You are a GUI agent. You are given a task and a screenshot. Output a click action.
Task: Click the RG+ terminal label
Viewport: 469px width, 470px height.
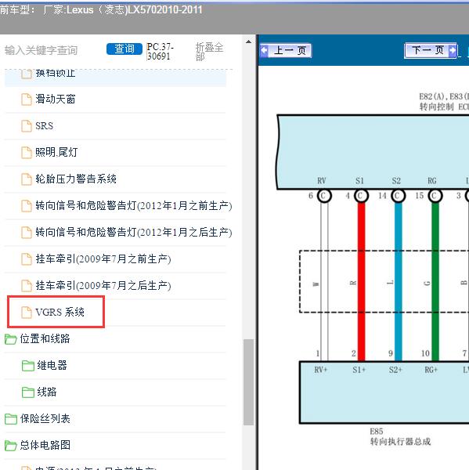pyautogui.click(x=431, y=370)
